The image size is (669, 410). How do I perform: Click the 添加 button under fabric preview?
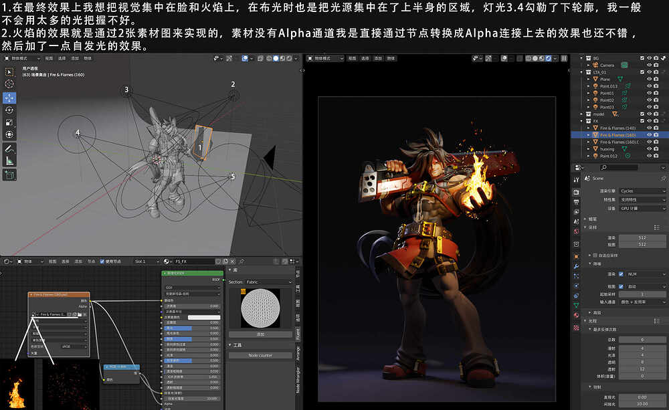(260, 334)
